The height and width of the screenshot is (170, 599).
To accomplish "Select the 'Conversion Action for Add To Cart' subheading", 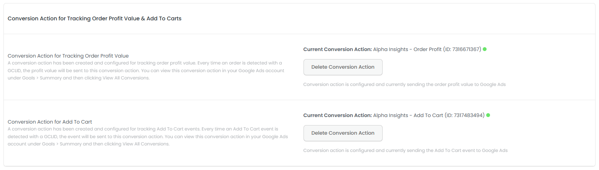I will (x=50, y=122).
